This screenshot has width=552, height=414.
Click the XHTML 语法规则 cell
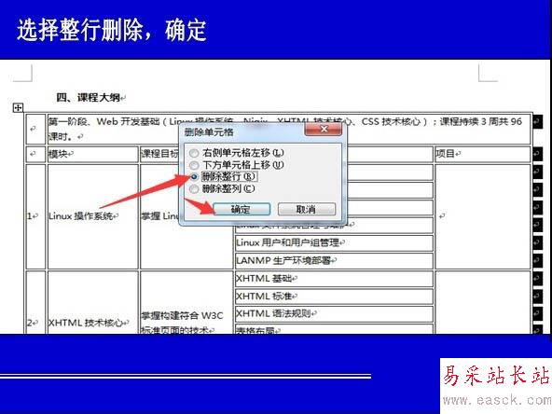point(334,313)
